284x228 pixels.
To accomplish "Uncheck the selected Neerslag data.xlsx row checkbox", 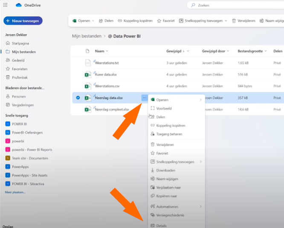I will [78, 98].
